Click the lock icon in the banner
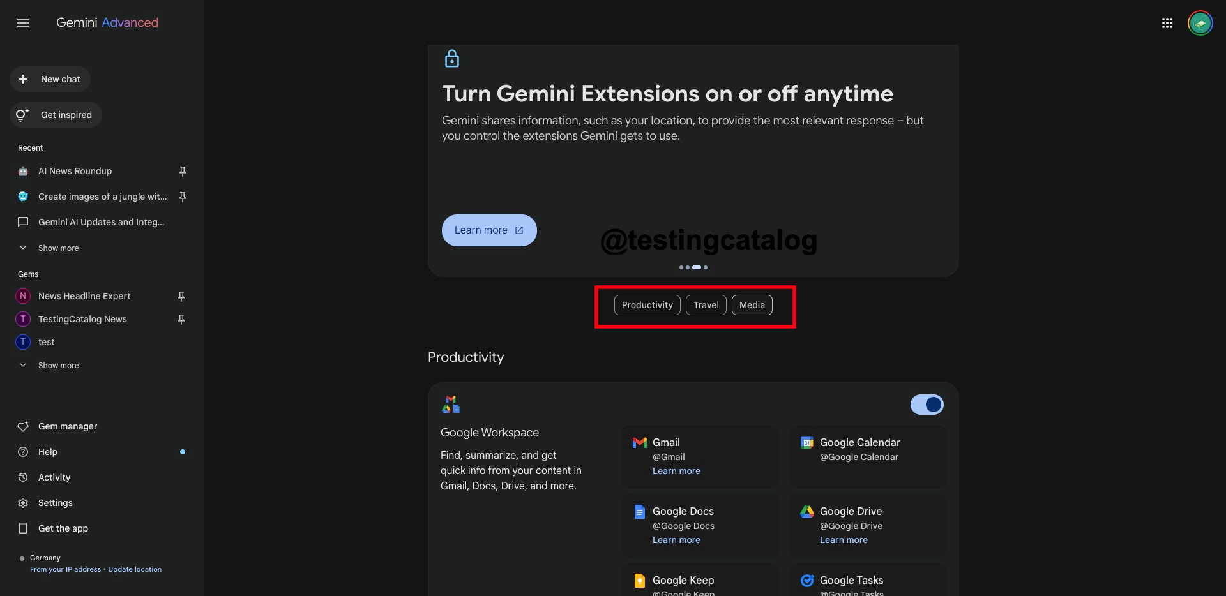 (x=452, y=59)
